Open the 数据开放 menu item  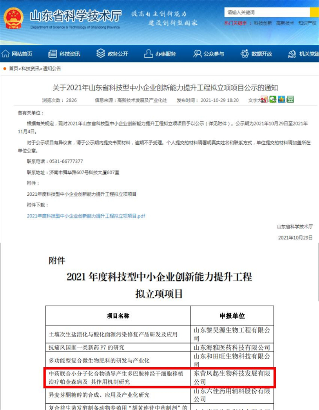tap(262, 54)
